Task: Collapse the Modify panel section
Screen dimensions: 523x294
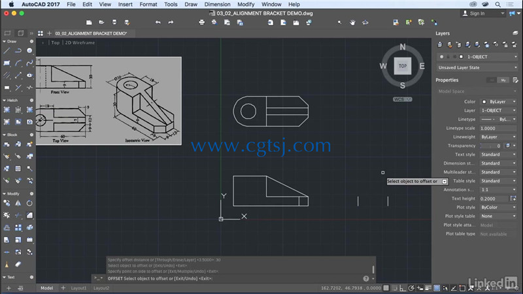Action: [x=5, y=193]
